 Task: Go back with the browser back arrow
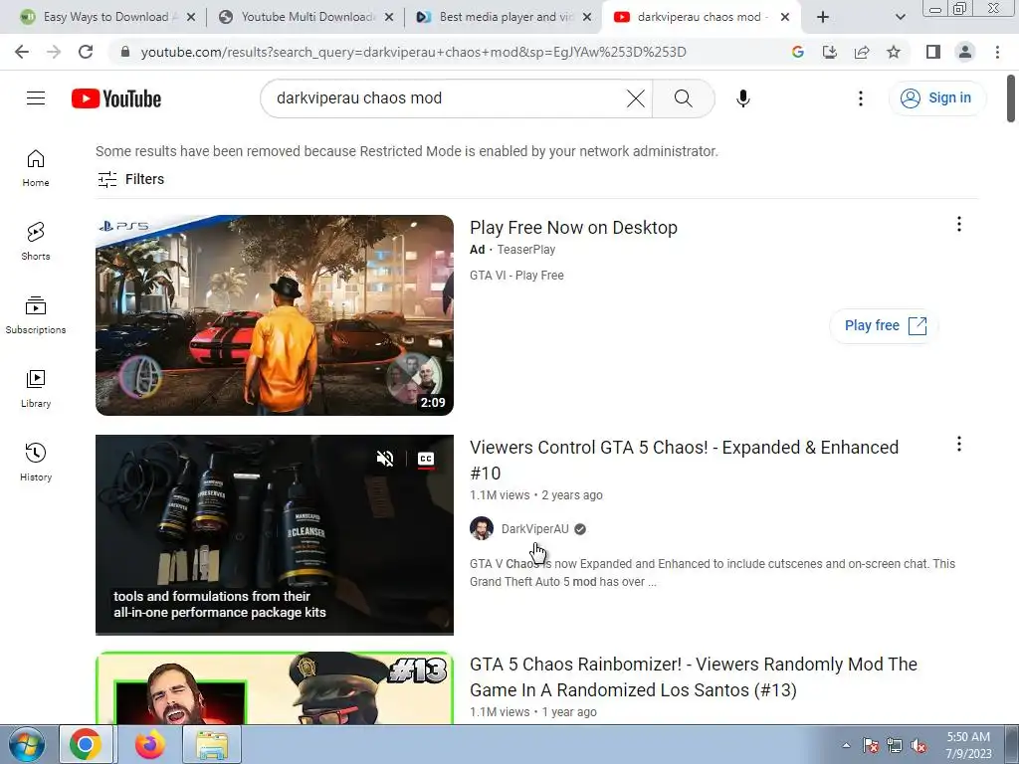22,52
